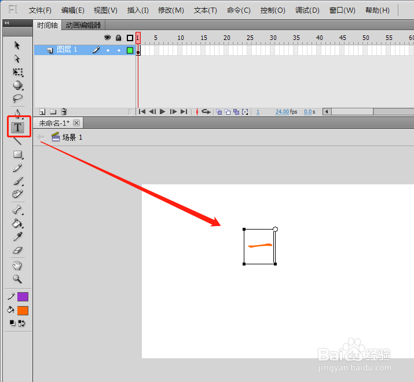
Task: Select the Bone tool
Action: point(17,210)
